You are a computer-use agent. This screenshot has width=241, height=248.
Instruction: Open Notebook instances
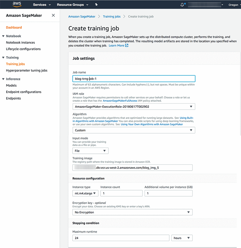point(20,42)
